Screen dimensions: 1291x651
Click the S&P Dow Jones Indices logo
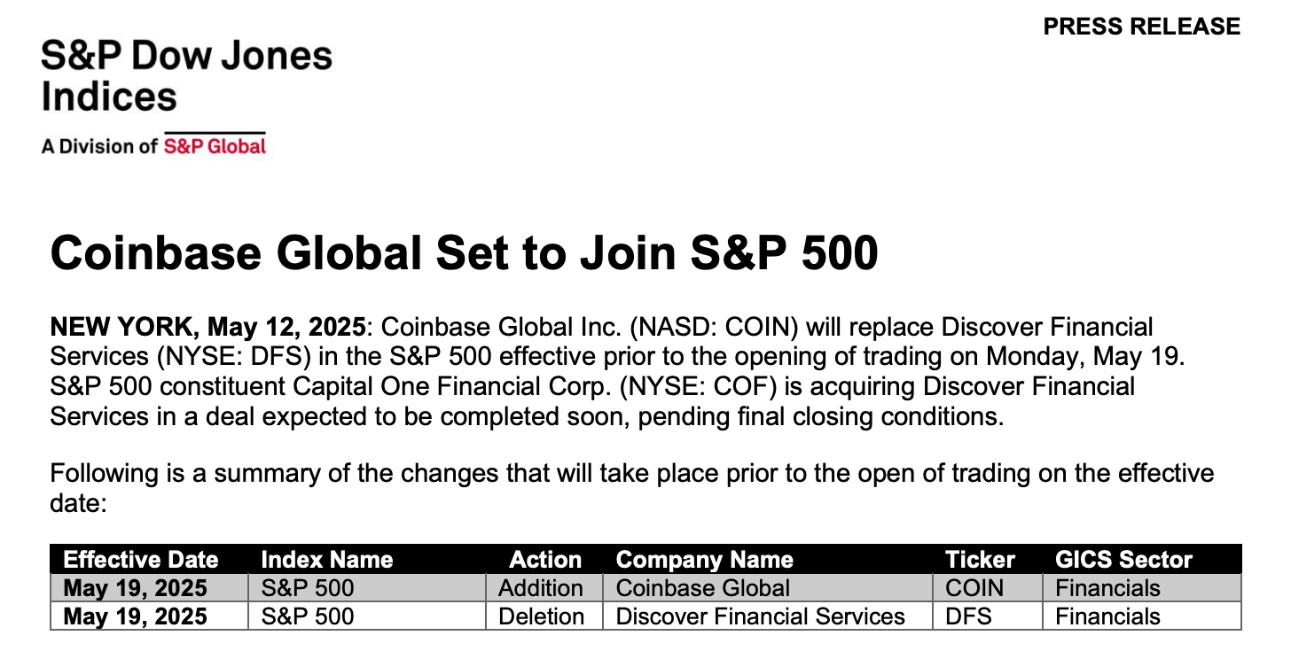click(186, 76)
